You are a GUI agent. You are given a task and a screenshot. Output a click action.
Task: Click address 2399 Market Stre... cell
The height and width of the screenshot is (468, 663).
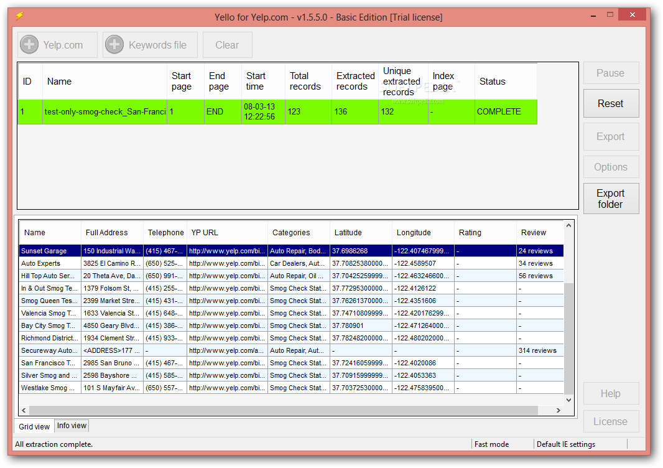point(112,301)
